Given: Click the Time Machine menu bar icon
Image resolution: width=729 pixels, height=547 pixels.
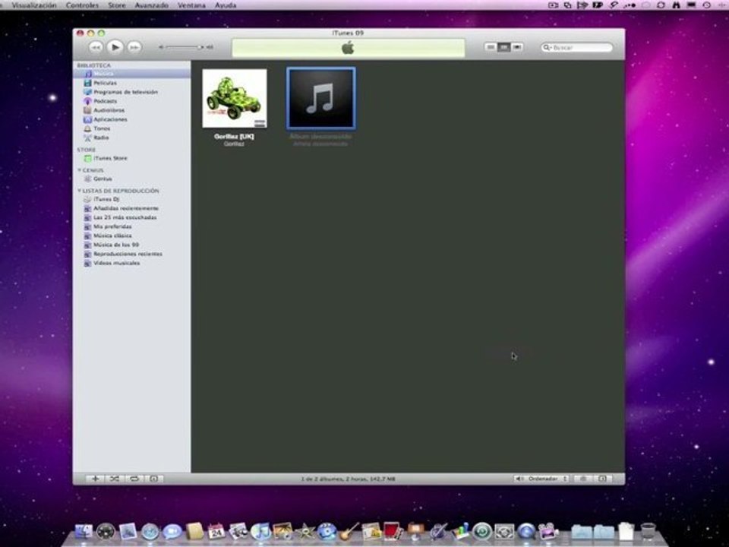Looking at the screenshot, I should tap(707, 5).
